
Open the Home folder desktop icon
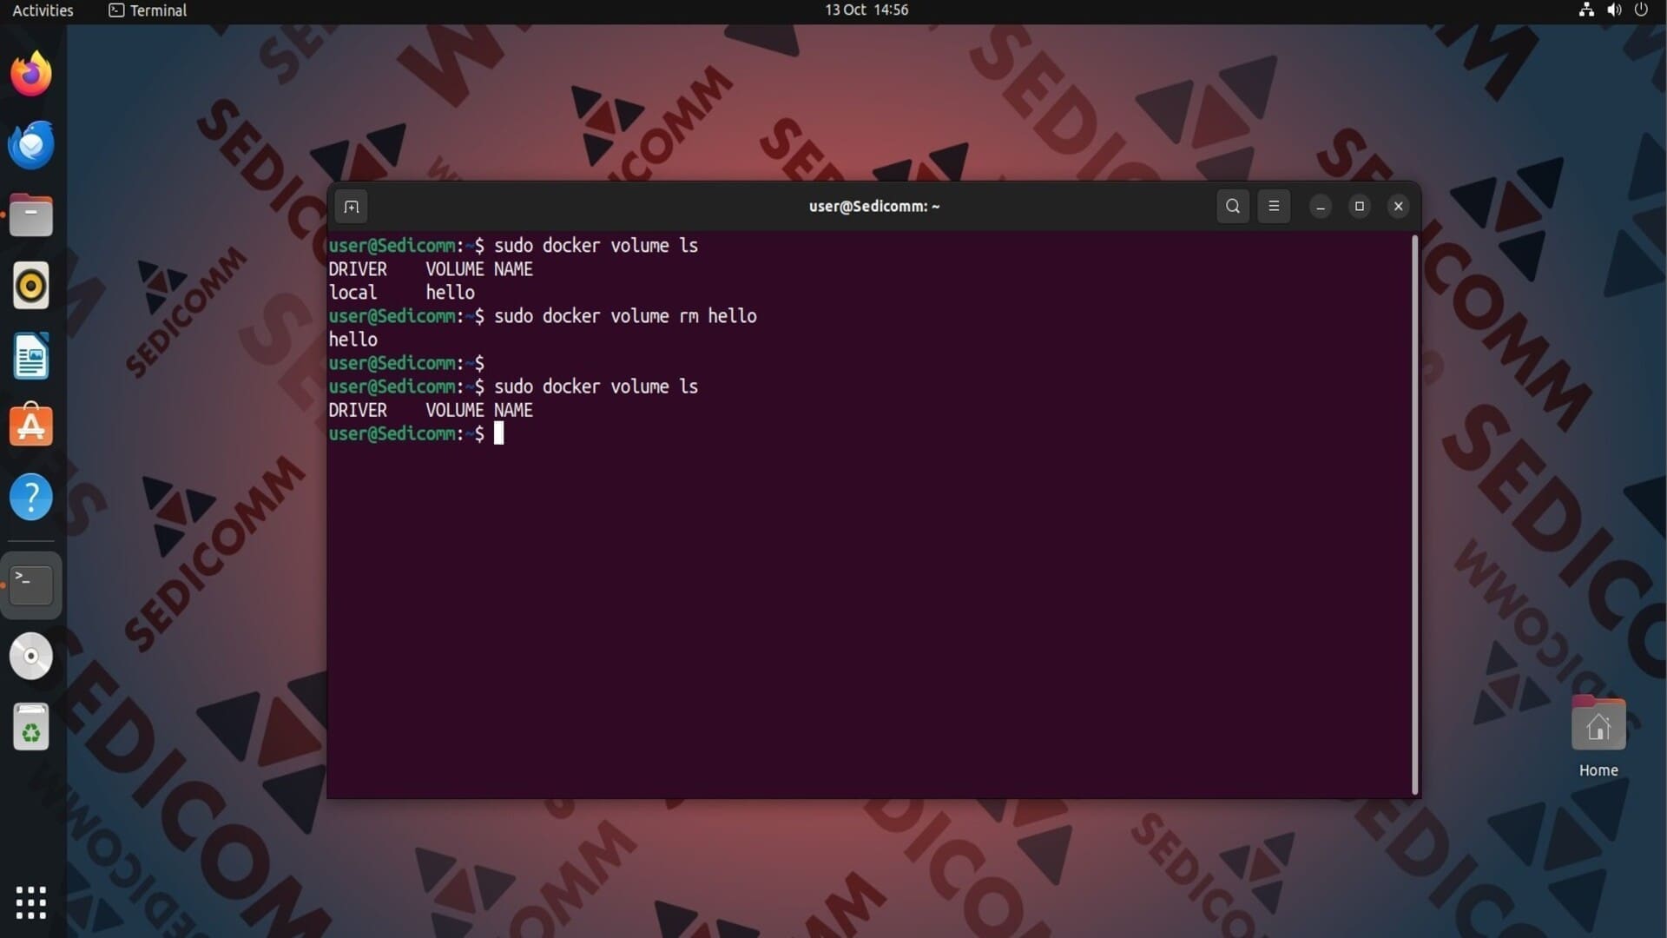[1598, 737]
